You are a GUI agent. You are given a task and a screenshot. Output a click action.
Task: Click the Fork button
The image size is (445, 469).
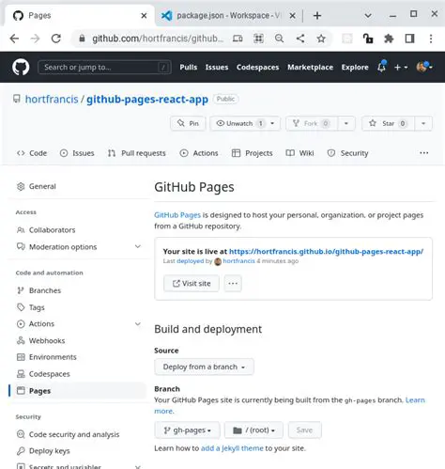pos(312,123)
